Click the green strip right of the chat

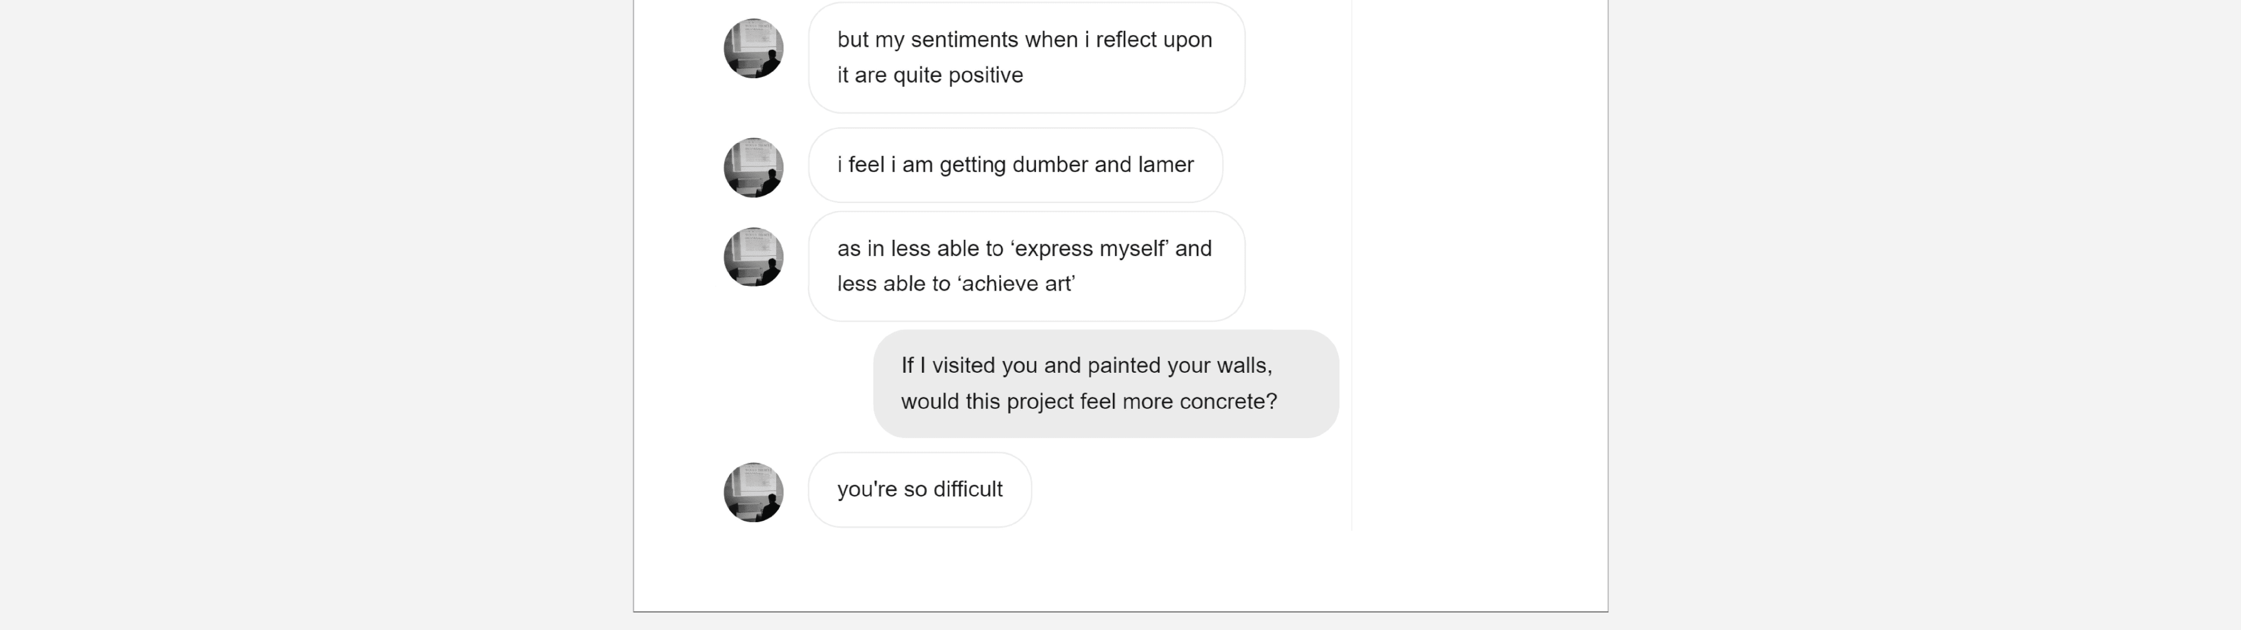click(1479, 261)
